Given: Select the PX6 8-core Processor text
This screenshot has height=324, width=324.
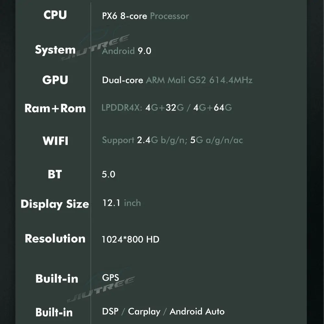Looking at the screenshot, I should pyautogui.click(x=145, y=16).
